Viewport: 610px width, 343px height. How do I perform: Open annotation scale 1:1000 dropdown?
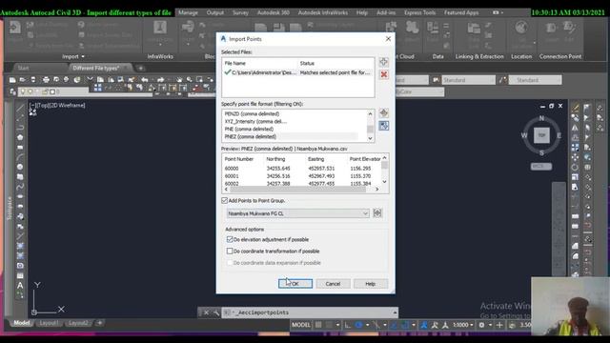tap(462, 325)
